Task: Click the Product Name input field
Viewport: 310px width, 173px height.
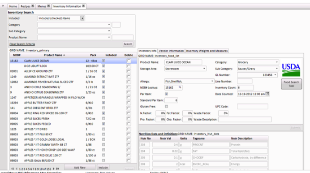Action: click(x=183, y=62)
